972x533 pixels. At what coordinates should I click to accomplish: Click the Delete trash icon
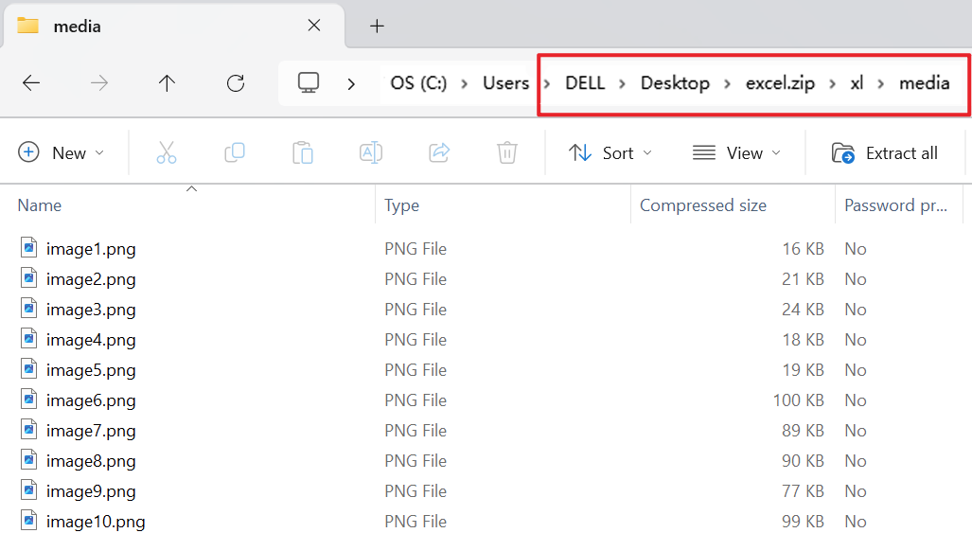pyautogui.click(x=507, y=152)
